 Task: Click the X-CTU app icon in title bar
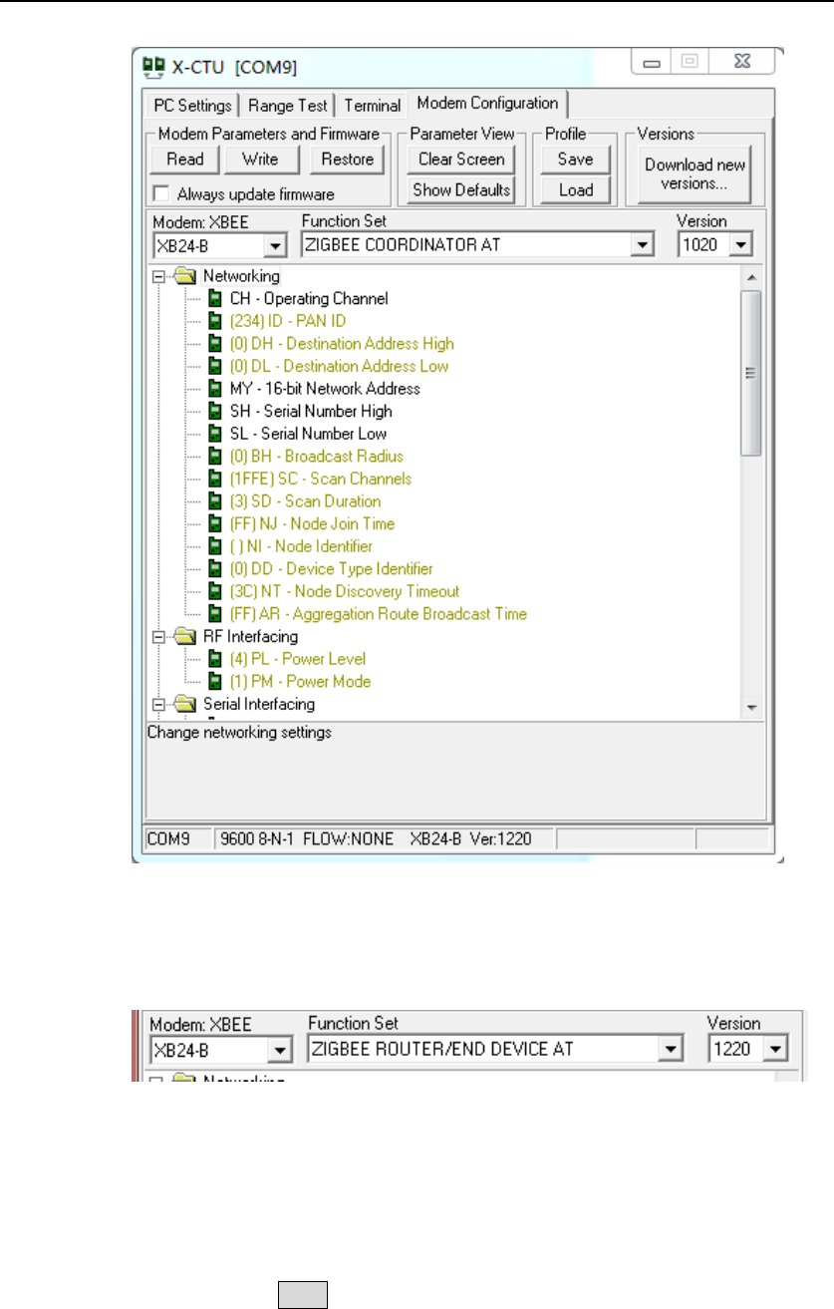pyautogui.click(x=155, y=67)
